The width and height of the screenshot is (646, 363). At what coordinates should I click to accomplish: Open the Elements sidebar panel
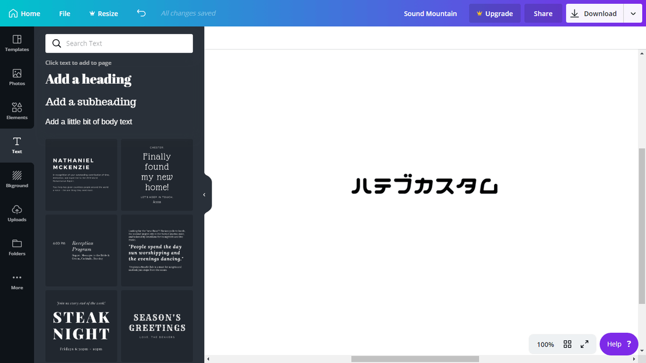point(17,111)
